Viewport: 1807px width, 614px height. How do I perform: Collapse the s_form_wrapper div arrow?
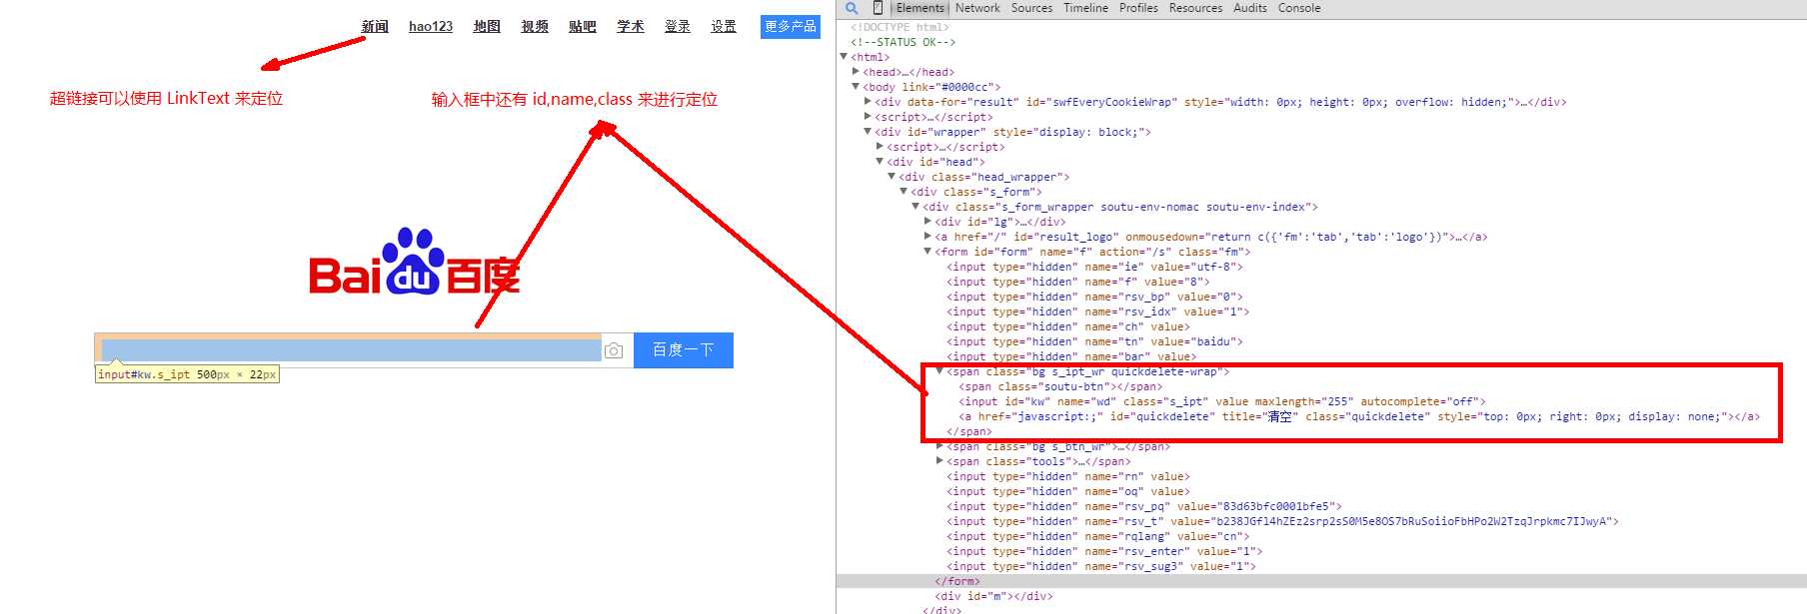[915, 207]
